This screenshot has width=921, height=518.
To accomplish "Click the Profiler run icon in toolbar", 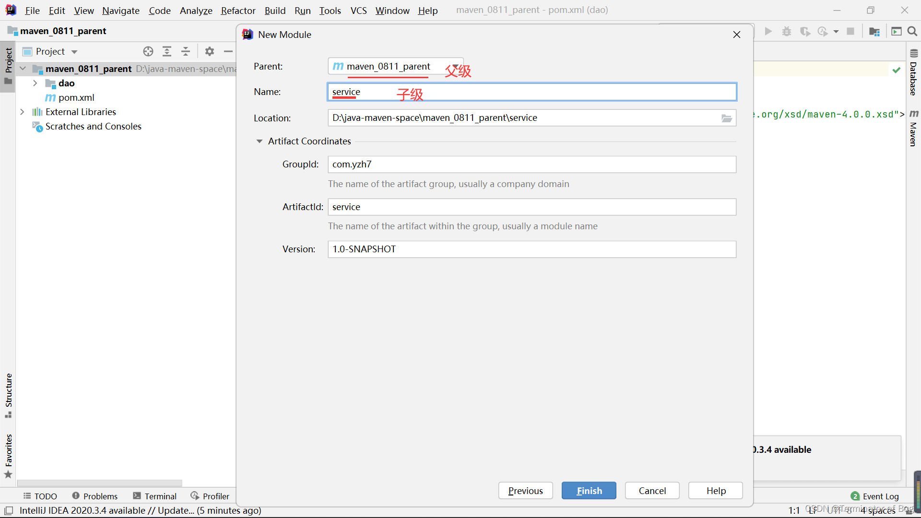I will click(823, 31).
